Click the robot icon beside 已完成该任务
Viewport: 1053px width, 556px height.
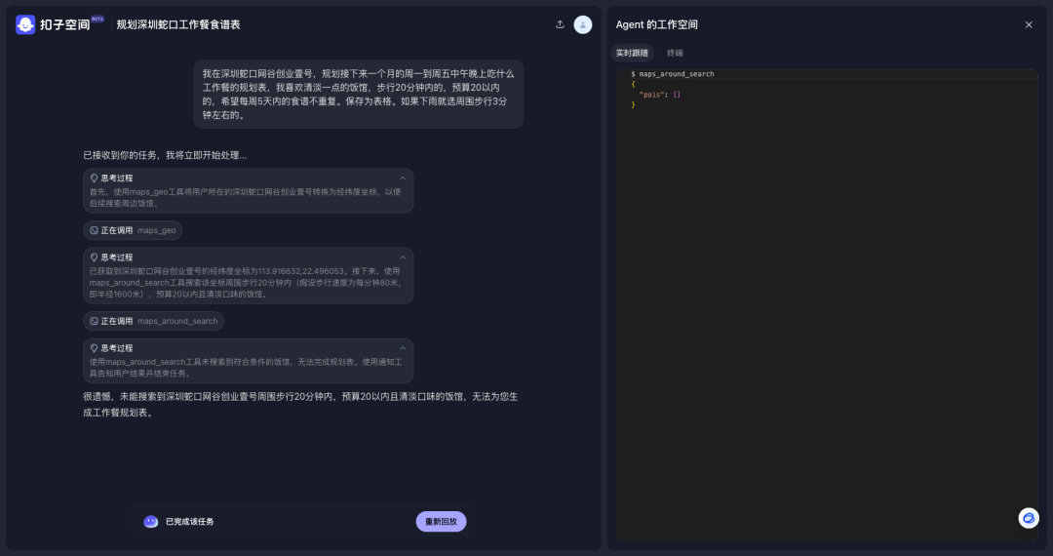tap(150, 522)
